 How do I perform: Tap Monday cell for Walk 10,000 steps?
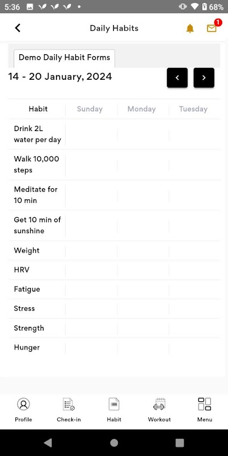(143, 165)
